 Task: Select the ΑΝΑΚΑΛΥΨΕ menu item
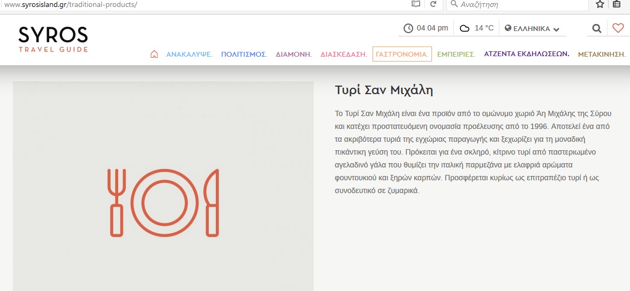coord(189,54)
